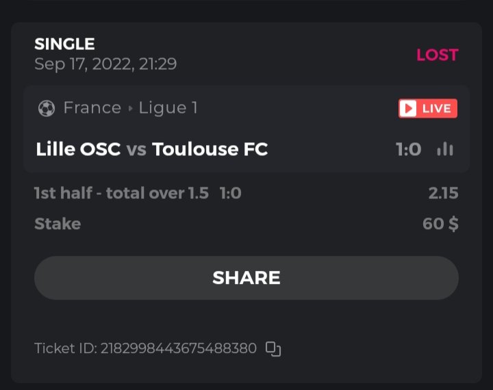The image size is (493, 390).
Task: Open match statistics bar chart icon
Action: (445, 149)
